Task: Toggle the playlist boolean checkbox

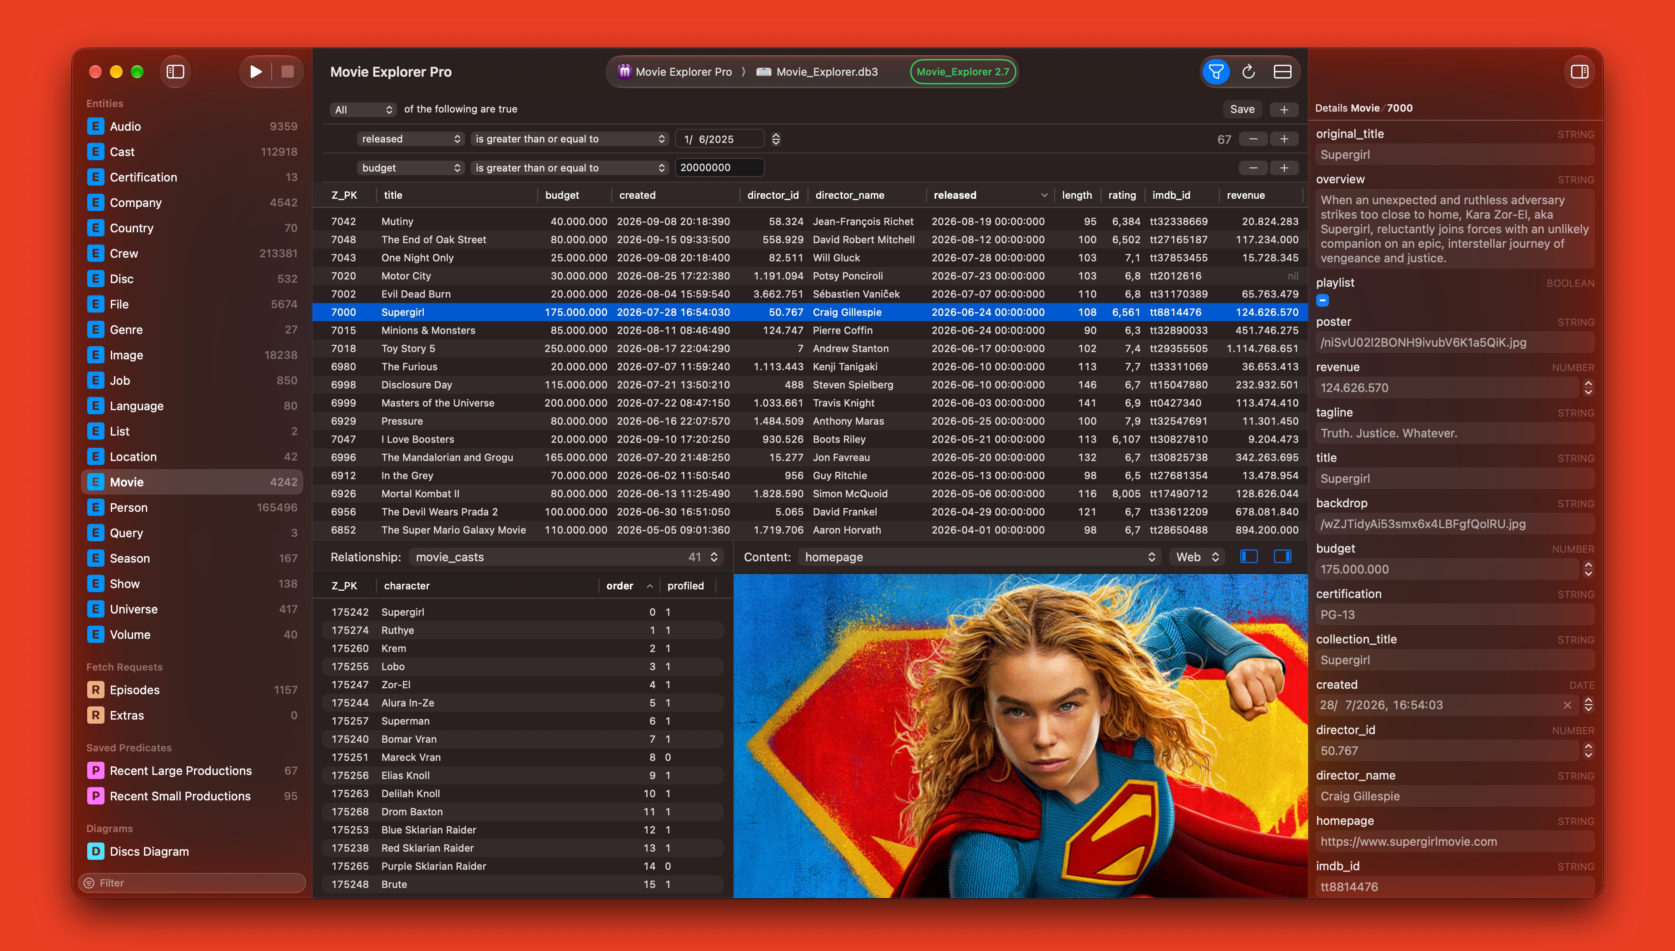Action: point(1323,300)
